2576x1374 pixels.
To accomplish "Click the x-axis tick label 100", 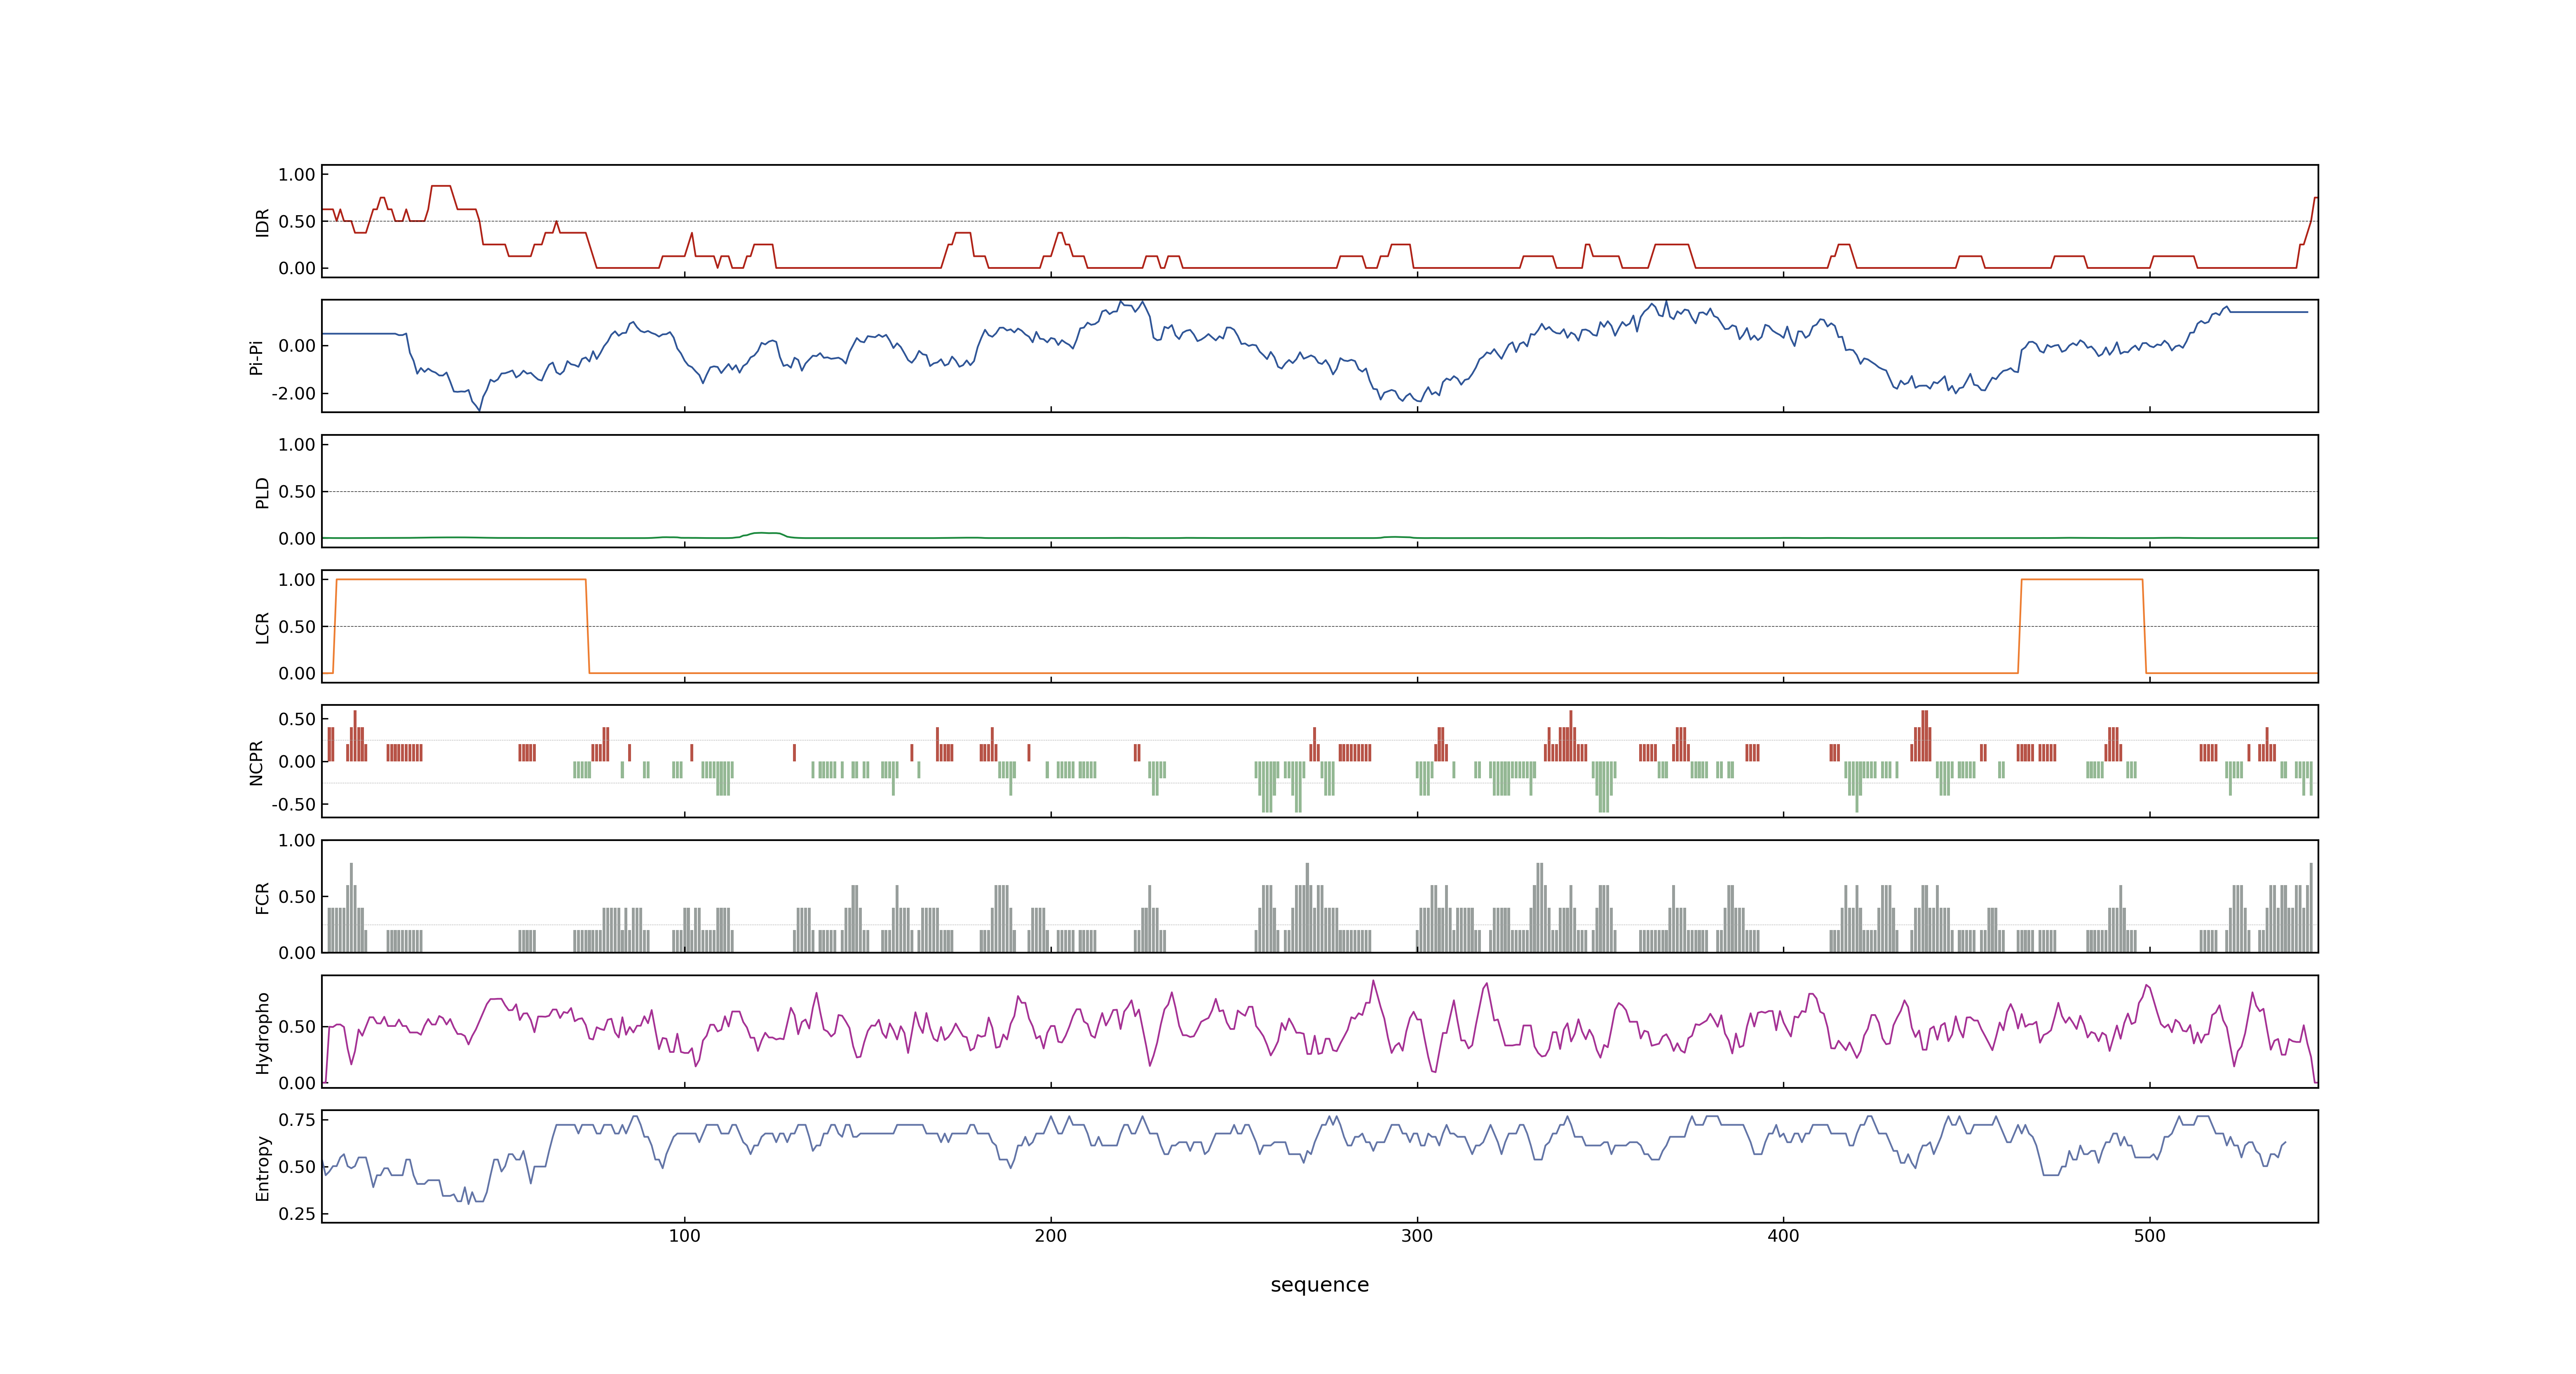I will (684, 1236).
